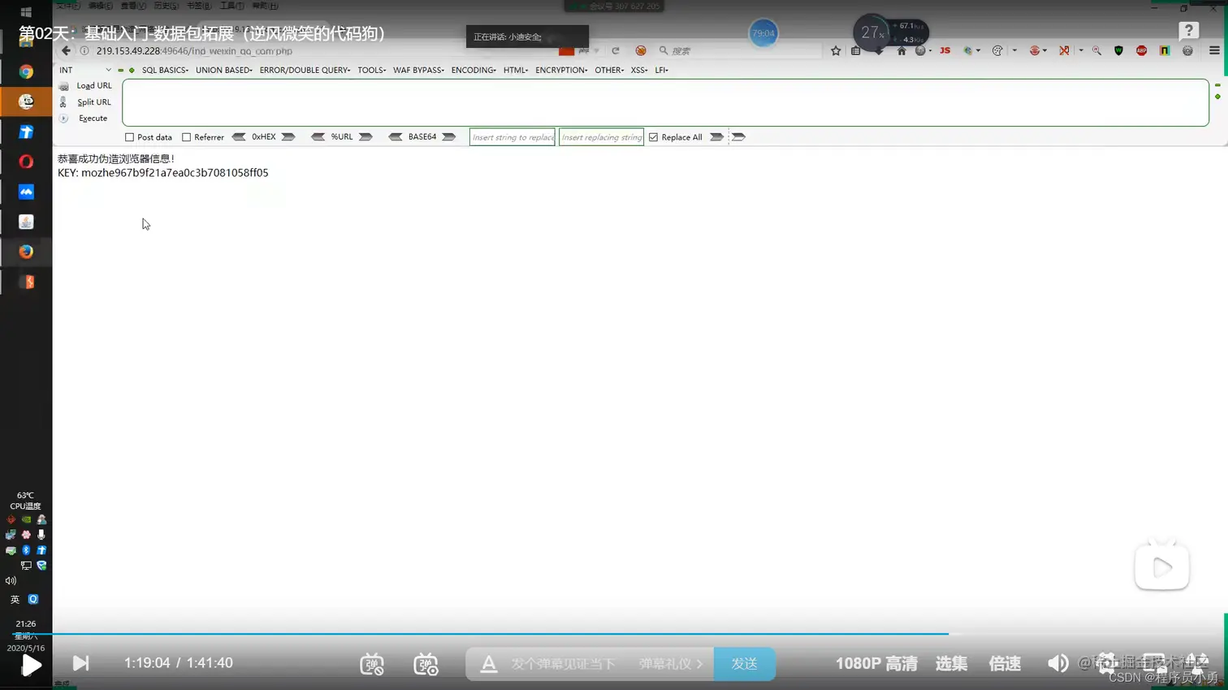Open Chrome from the taskbar
This screenshot has height=690, width=1228.
click(26, 71)
